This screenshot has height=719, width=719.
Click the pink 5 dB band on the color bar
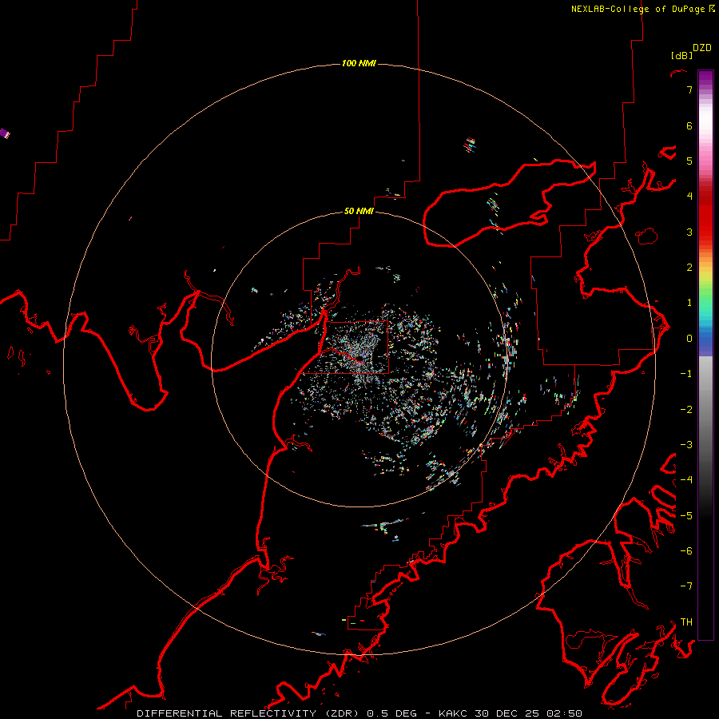[x=705, y=161]
